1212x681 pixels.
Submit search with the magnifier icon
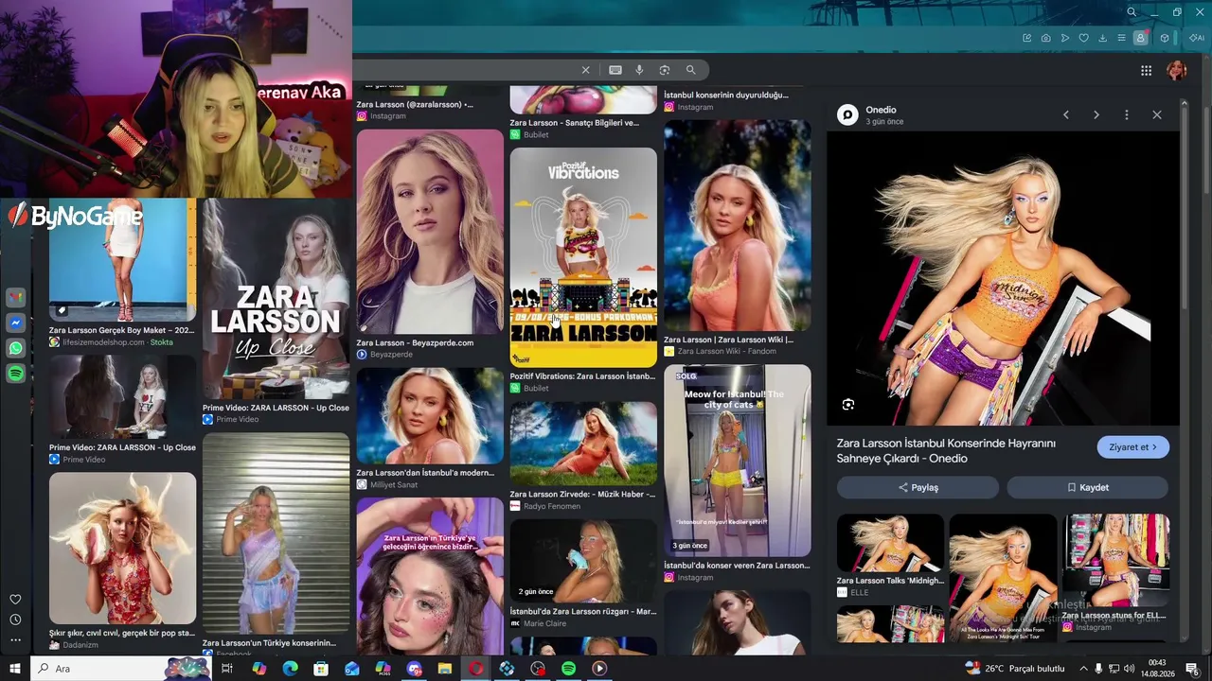pos(691,70)
